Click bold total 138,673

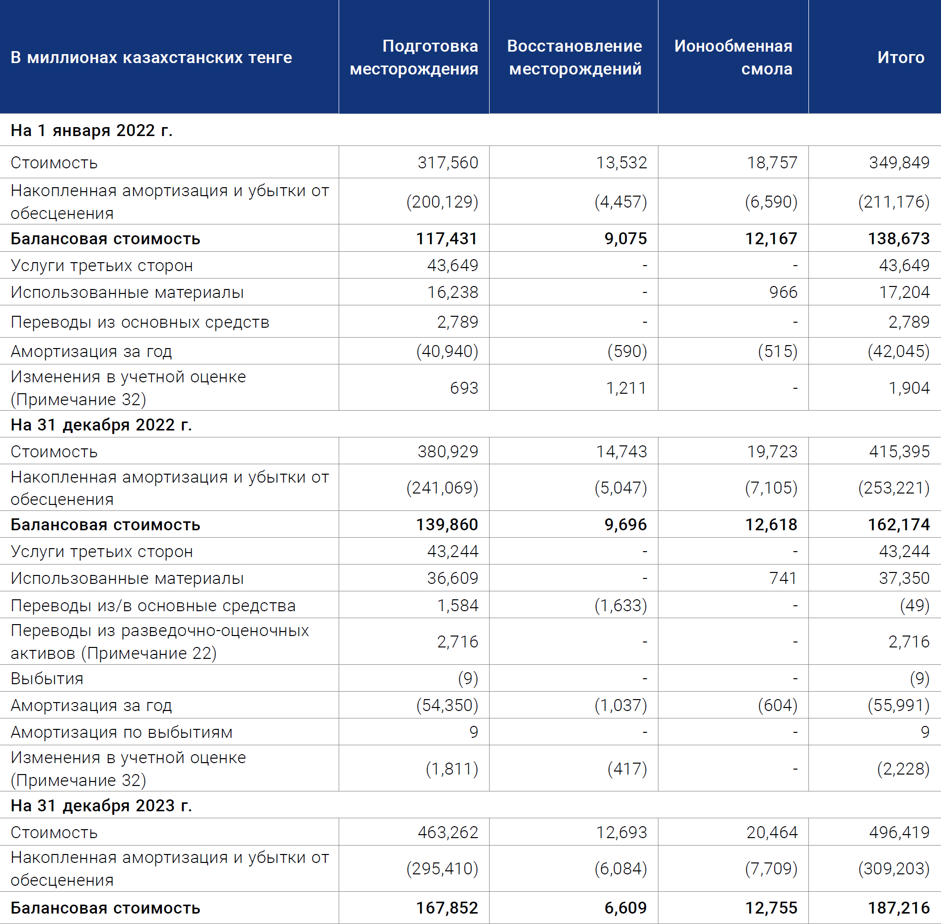click(899, 239)
